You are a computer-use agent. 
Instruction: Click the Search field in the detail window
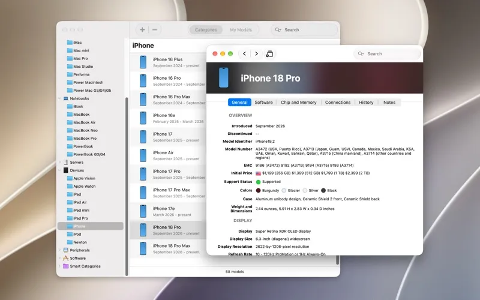[x=387, y=53]
